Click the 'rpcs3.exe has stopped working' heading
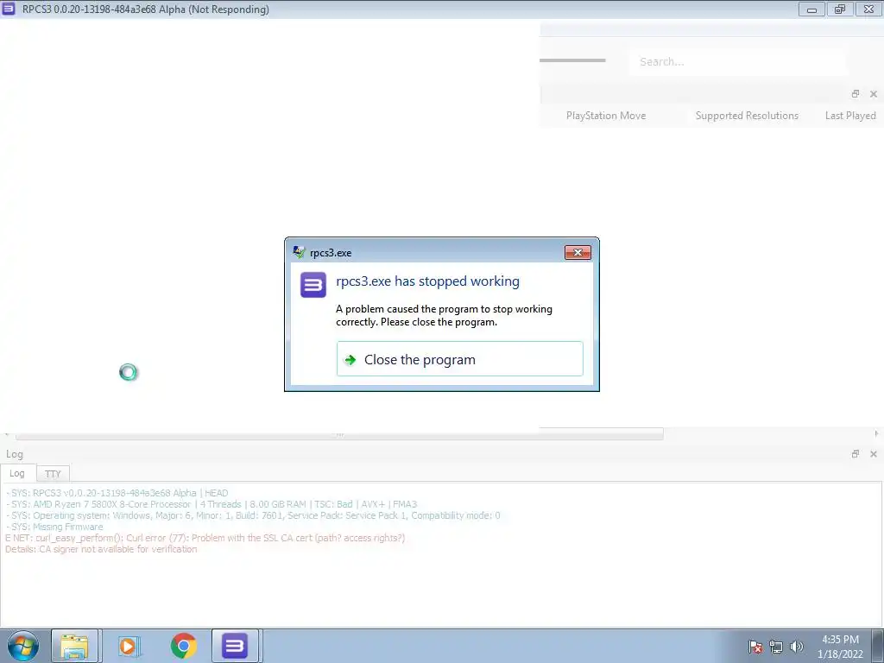Image resolution: width=884 pixels, height=663 pixels. pos(428,281)
